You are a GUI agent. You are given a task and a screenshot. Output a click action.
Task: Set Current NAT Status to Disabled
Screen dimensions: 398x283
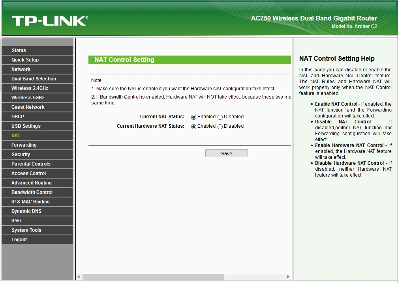click(220, 117)
